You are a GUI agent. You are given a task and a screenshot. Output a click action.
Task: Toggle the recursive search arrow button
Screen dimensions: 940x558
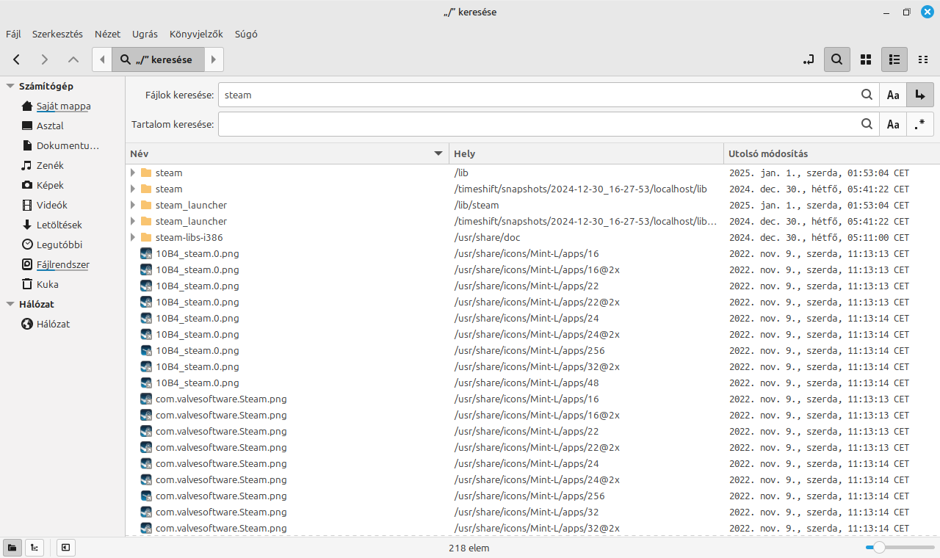tap(920, 95)
